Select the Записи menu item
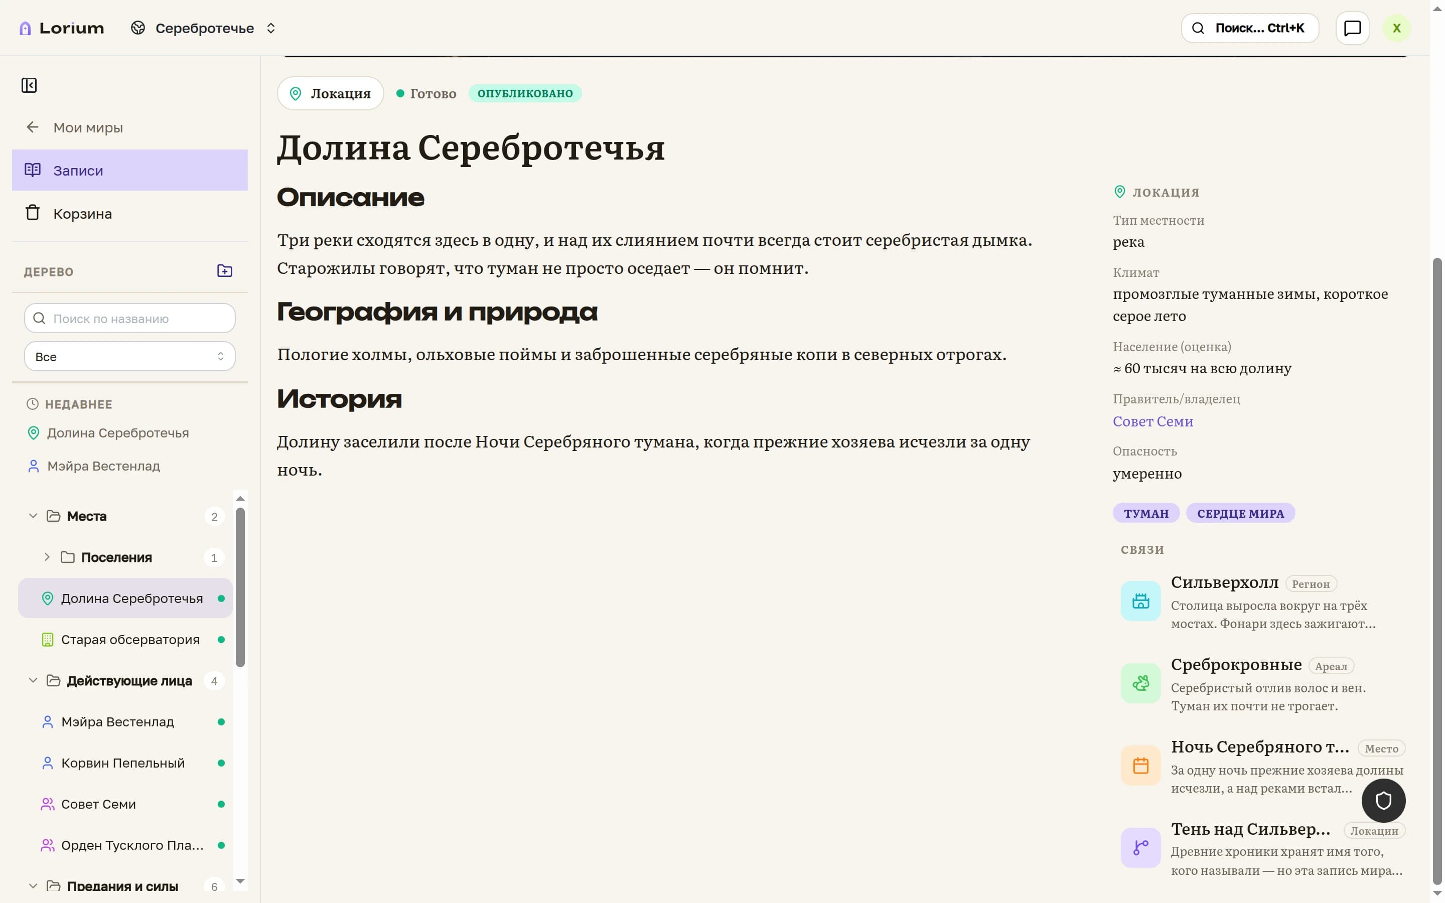The width and height of the screenshot is (1445, 903). point(129,170)
